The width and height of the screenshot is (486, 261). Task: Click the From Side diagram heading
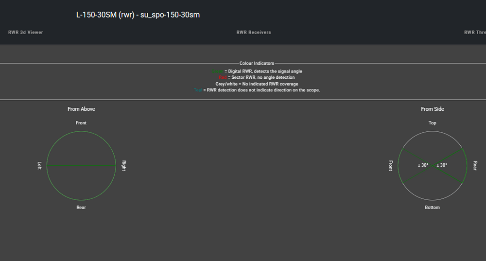pyautogui.click(x=432, y=109)
